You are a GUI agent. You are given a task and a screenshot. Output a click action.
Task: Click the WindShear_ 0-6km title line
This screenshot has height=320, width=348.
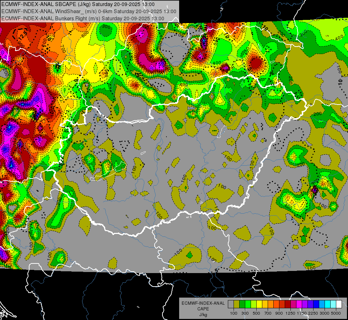[x=89, y=11]
